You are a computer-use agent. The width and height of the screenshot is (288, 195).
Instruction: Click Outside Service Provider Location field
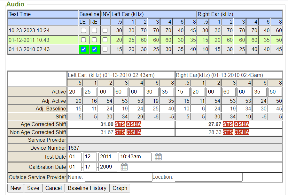point(208,177)
